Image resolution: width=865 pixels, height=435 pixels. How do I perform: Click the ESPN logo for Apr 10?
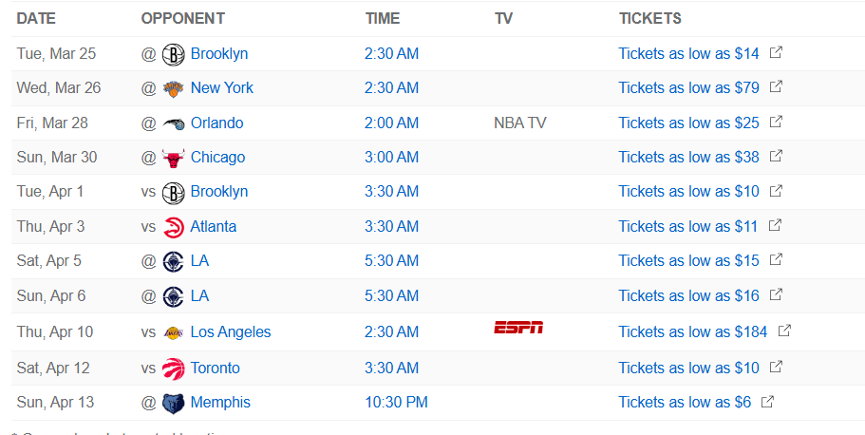(518, 328)
